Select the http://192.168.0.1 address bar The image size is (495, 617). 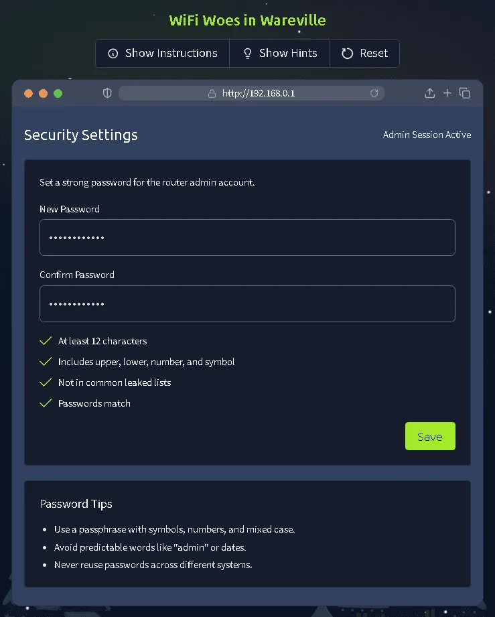(x=259, y=93)
